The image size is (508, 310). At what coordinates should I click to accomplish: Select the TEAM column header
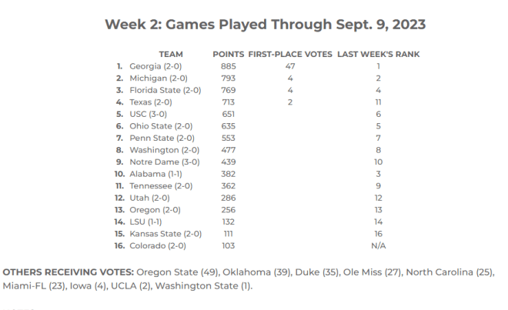[x=171, y=54]
